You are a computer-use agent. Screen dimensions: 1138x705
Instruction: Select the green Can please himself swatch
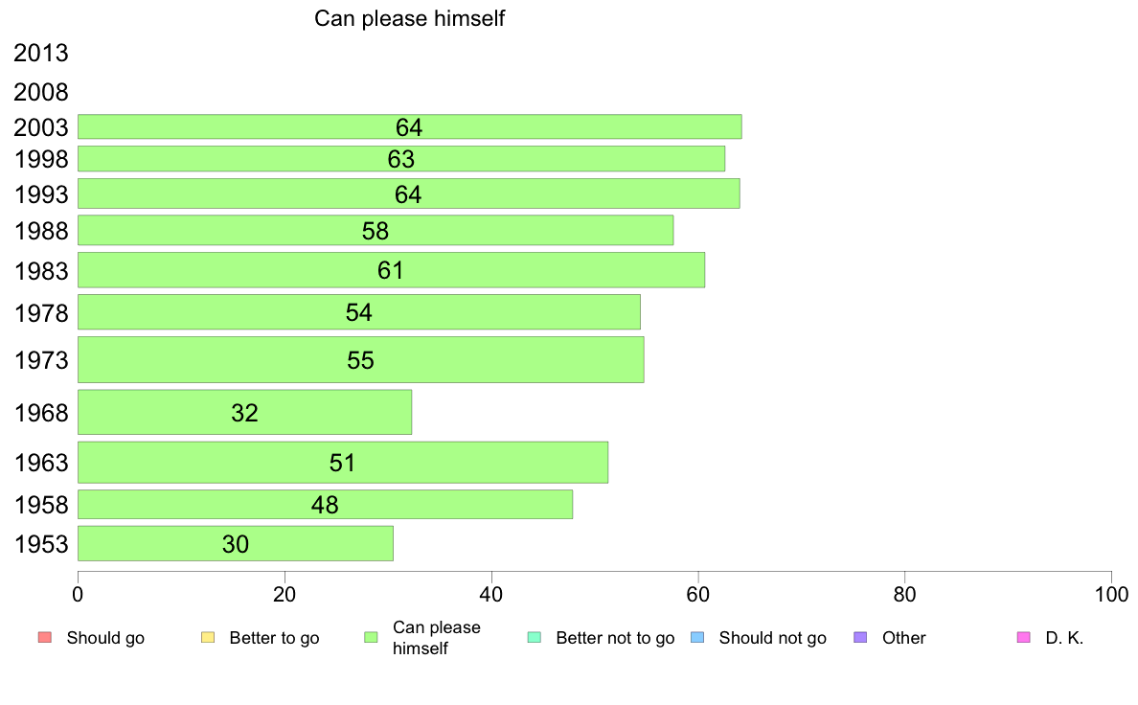click(x=371, y=638)
